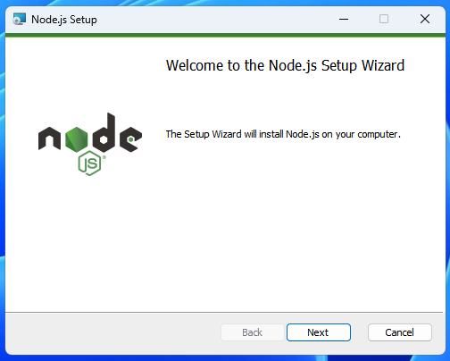The image size is (450, 361).
Task: Click the installer icon in the title bar
Action: [20, 20]
